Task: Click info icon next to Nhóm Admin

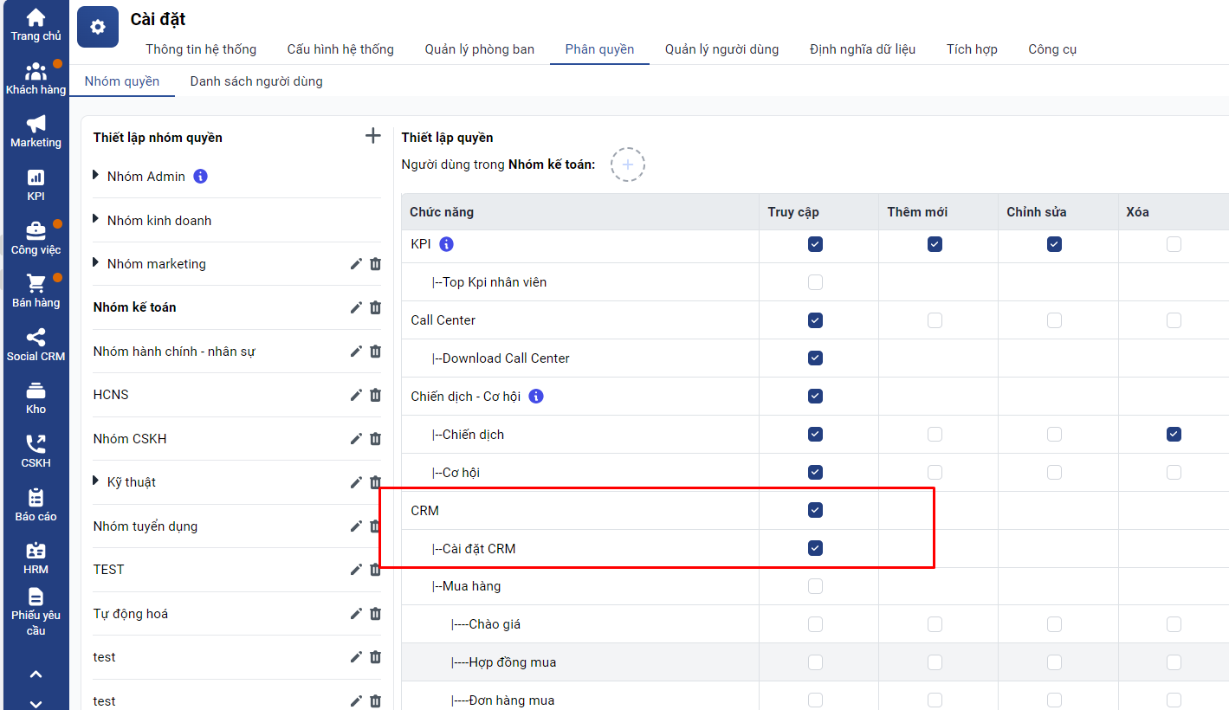Action: coord(200,177)
